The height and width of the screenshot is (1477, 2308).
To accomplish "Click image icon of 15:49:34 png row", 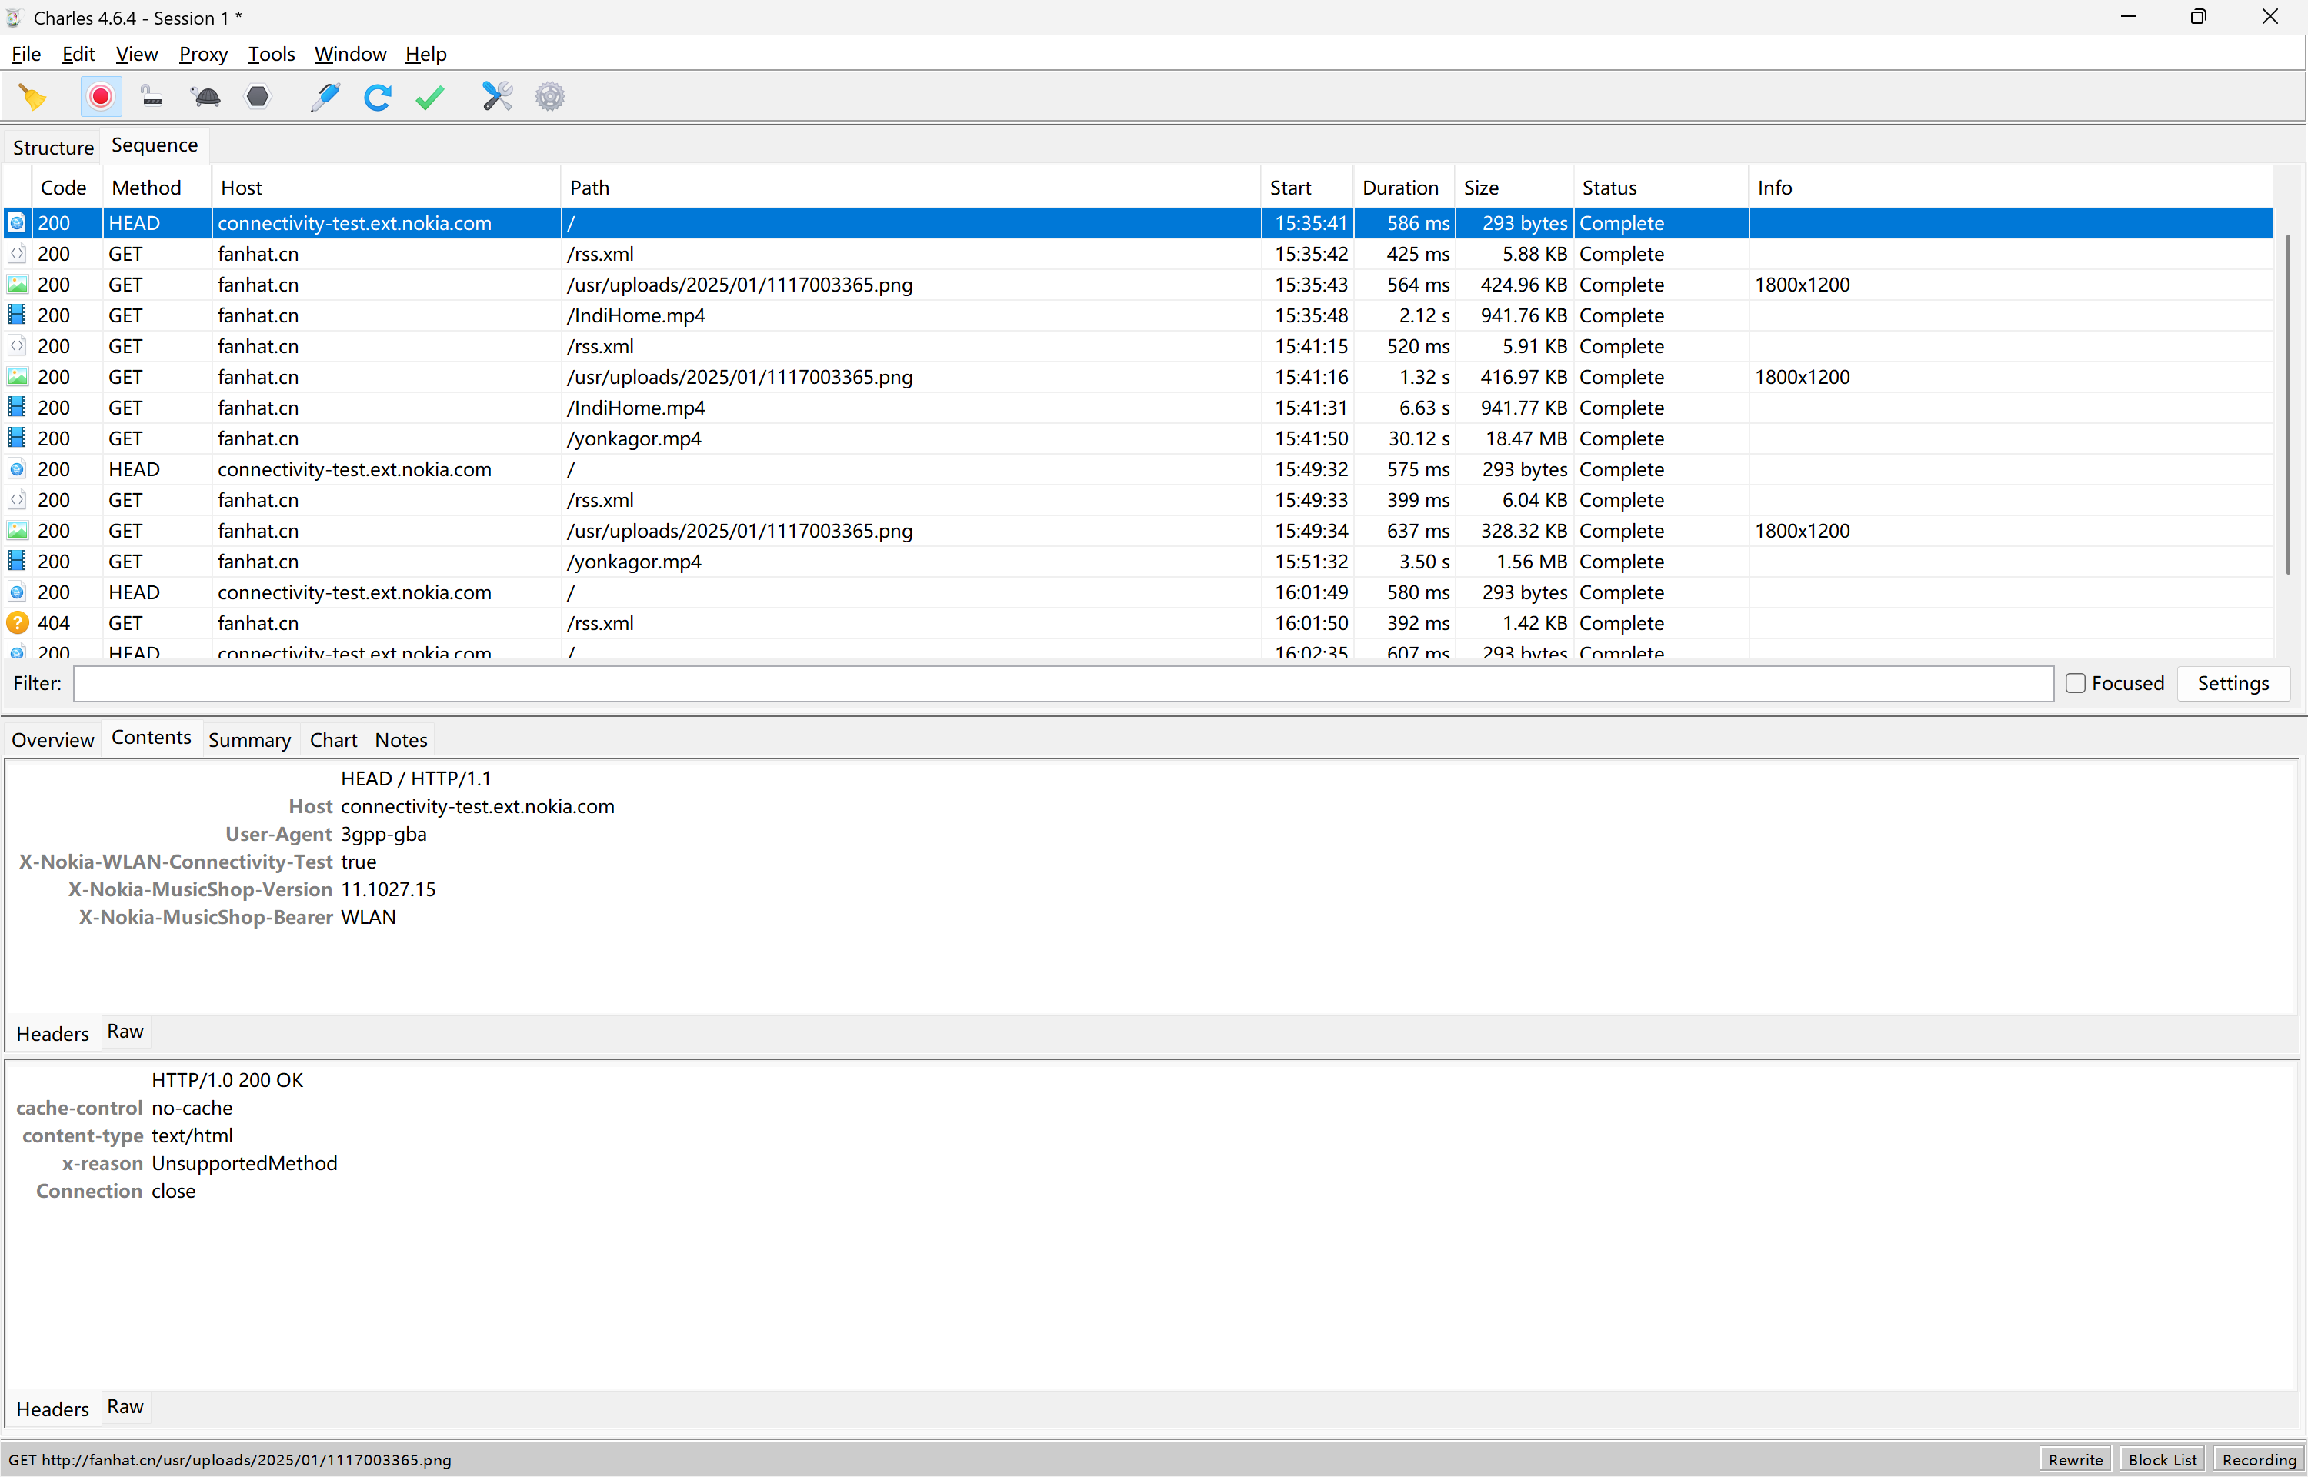I will [17, 530].
